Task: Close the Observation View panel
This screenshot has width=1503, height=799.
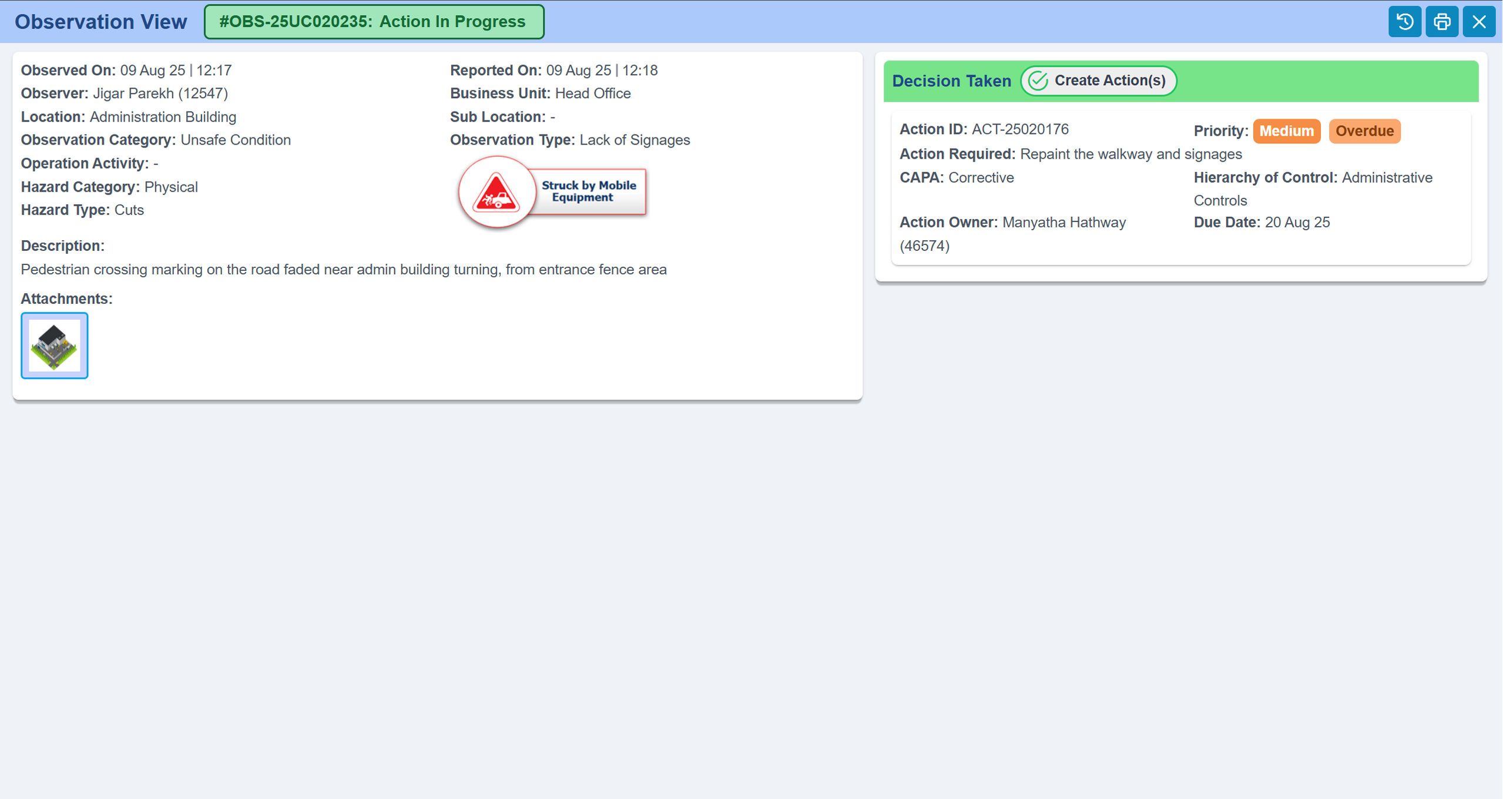Action: click(x=1478, y=22)
